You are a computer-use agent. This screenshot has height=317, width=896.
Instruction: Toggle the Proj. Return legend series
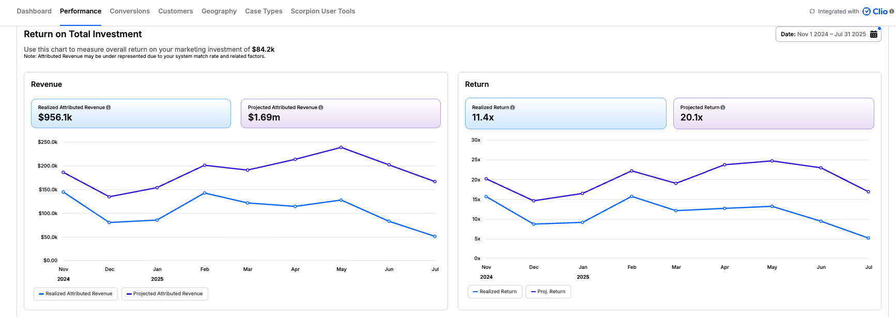coord(548,292)
